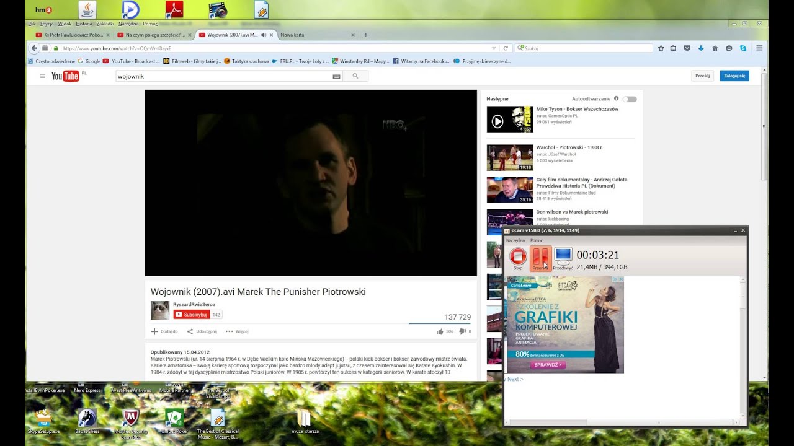Open the Winstanley Rd Maps bookmark
This screenshot has width=794, height=446.
click(x=361, y=61)
